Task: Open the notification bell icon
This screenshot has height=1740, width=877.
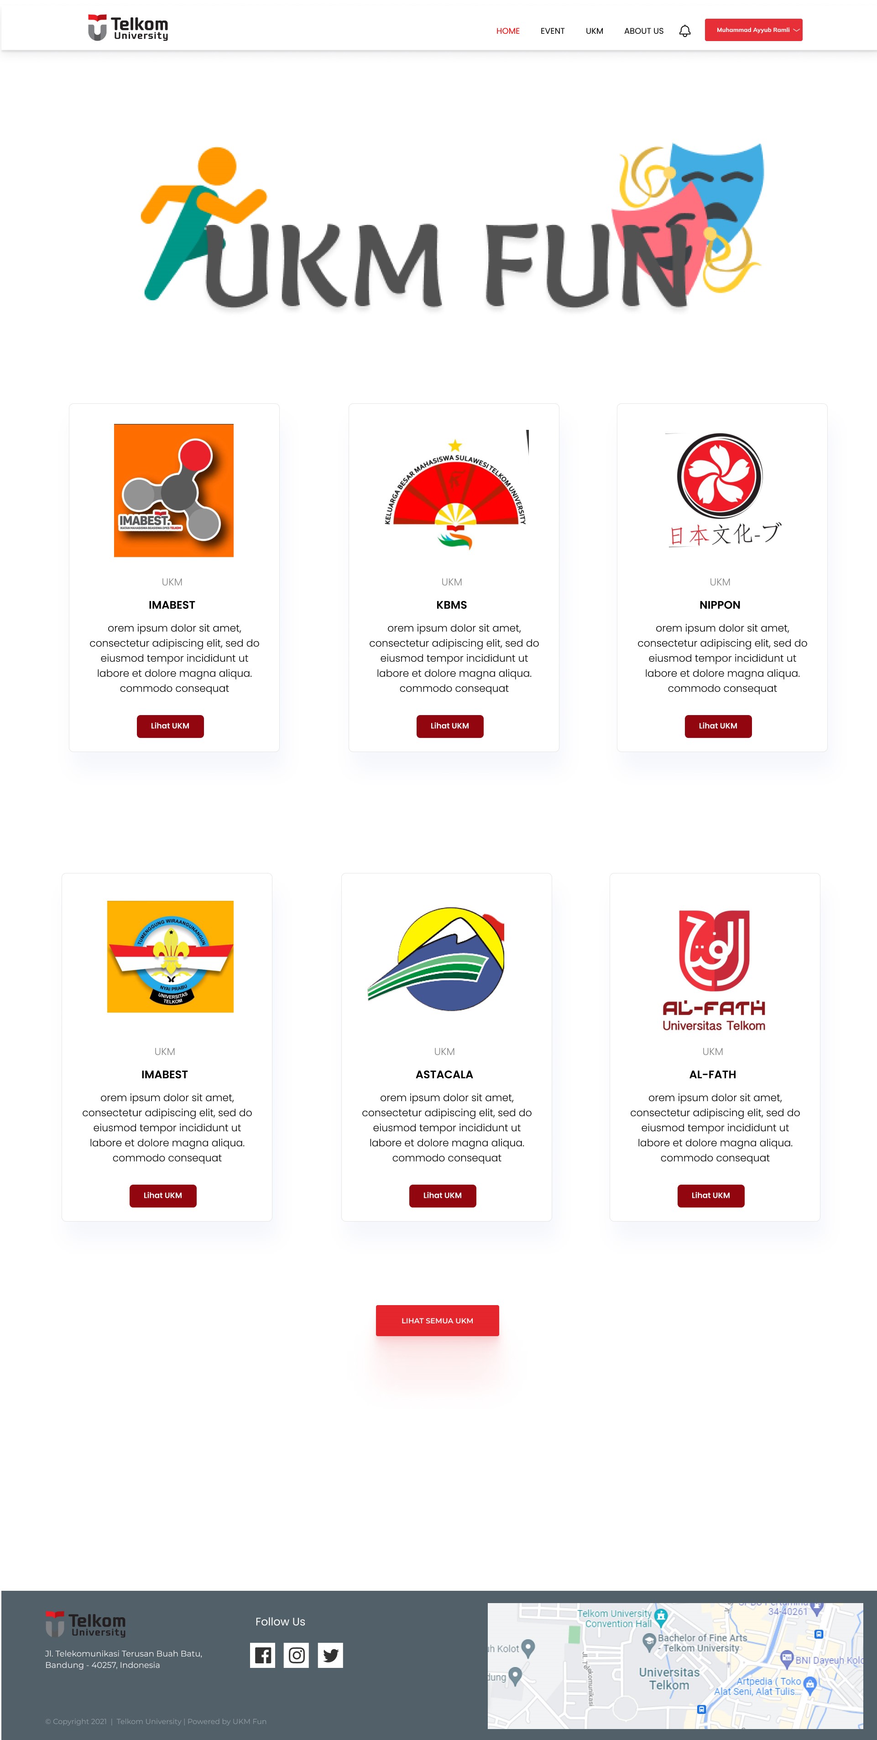Action: click(x=684, y=31)
